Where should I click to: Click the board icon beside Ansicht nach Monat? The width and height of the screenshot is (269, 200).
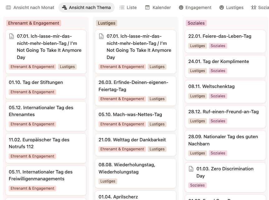coord(8,7)
